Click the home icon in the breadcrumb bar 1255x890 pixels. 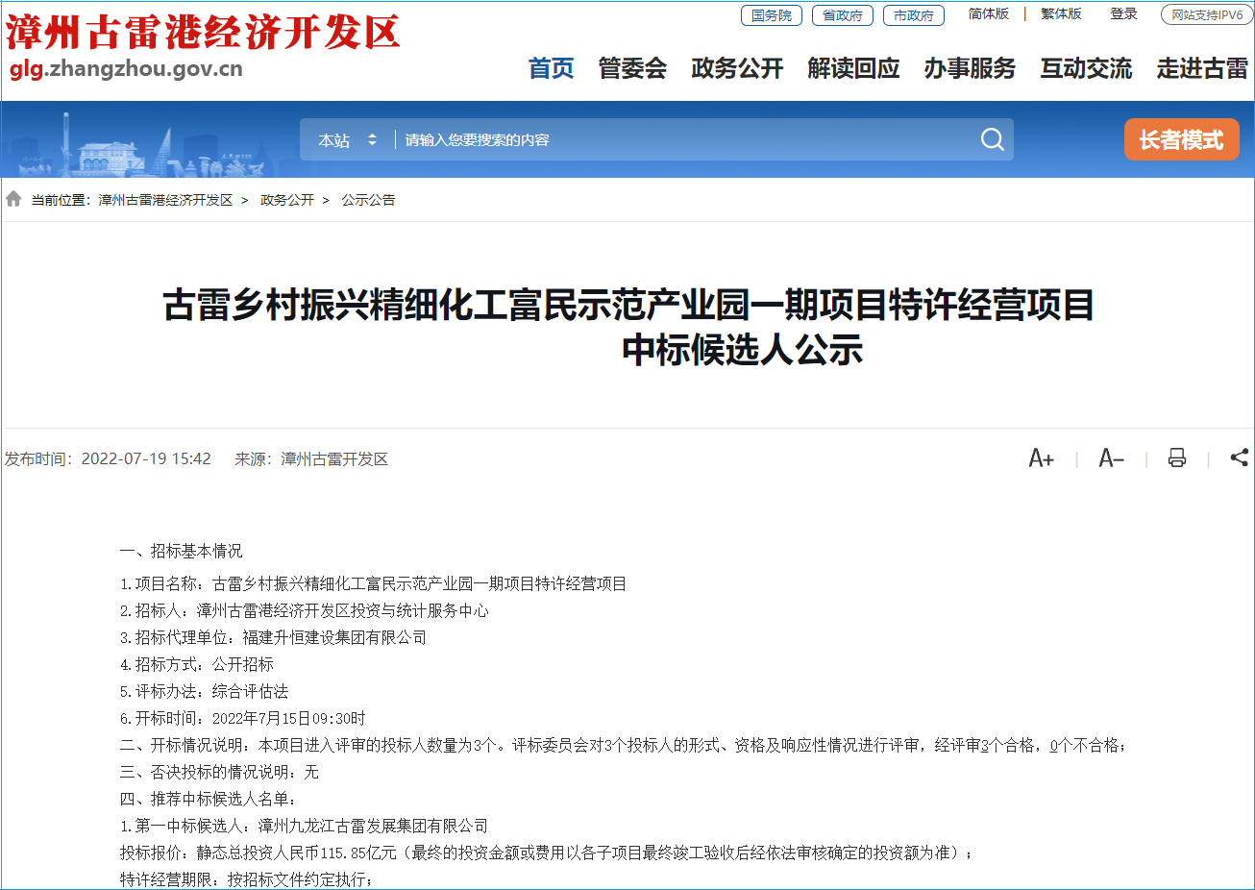coord(13,198)
